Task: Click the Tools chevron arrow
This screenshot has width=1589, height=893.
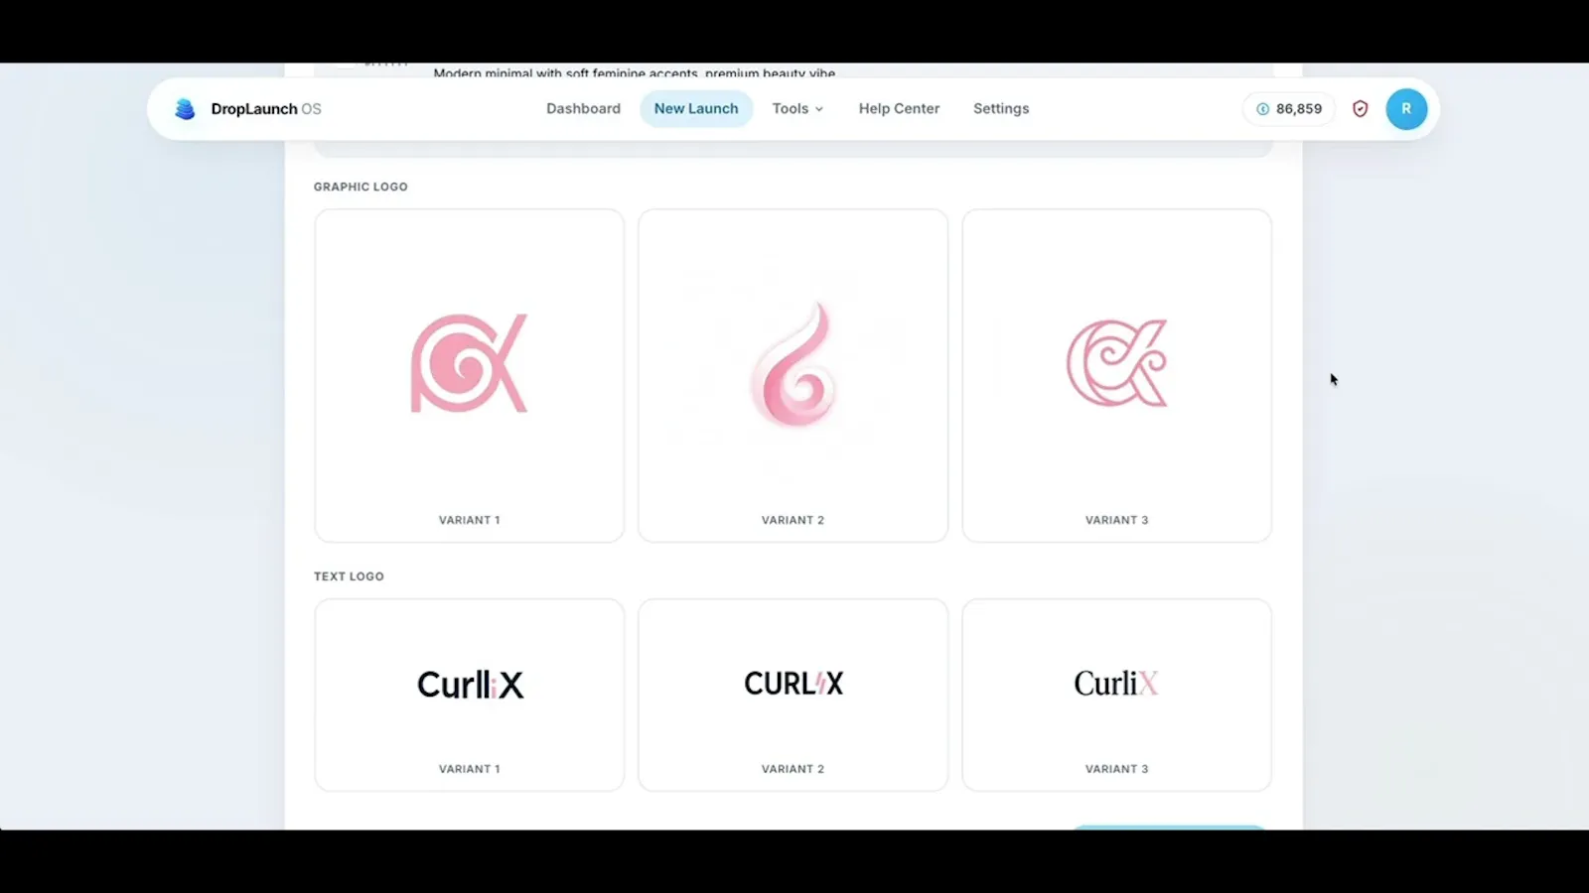Action: pos(819,110)
